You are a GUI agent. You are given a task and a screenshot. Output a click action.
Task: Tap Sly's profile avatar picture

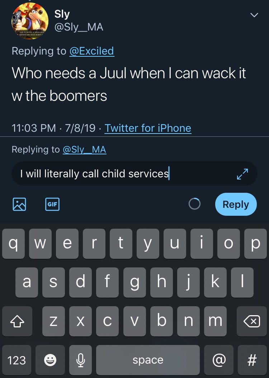tap(30, 21)
